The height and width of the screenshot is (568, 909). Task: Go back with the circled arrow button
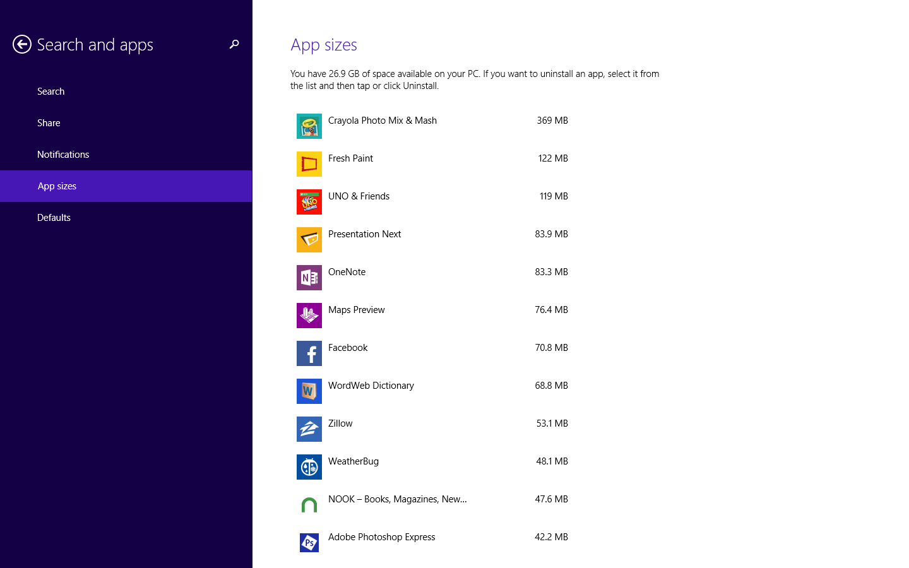[22, 44]
